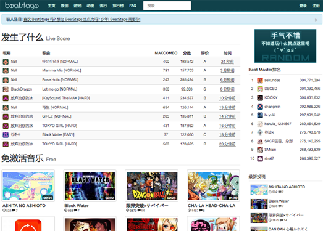Click the 注册 register link
The height and width of the screenshot is (231, 323).
(316, 6)
